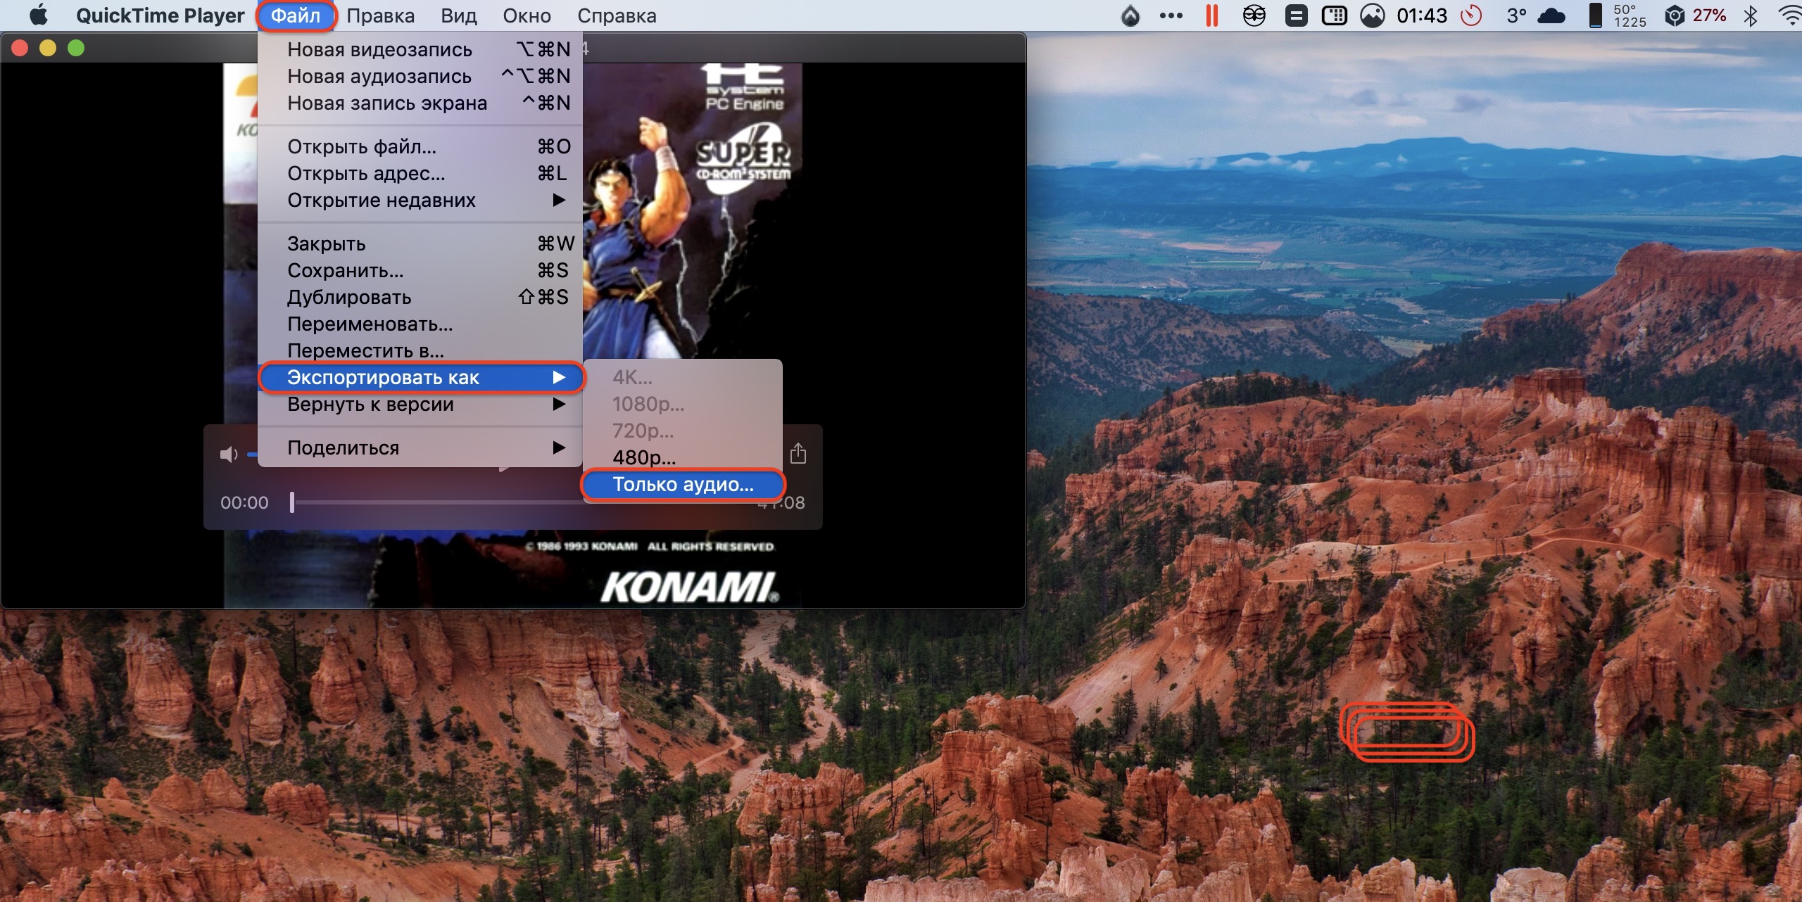The image size is (1802, 902).
Task: Click the cloud weather icon
Action: pyautogui.click(x=1551, y=15)
